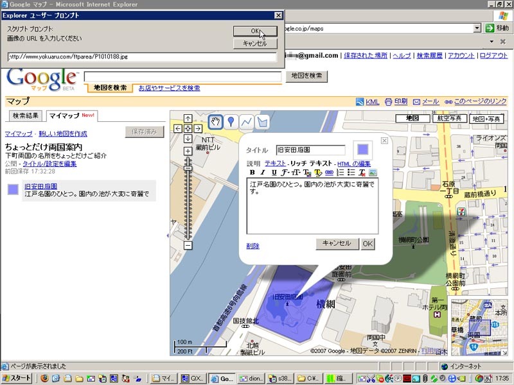
Task: Open the browser address bar dropdown
Action: (477, 28)
